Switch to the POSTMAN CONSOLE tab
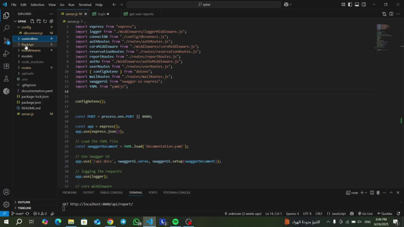The height and width of the screenshot is (227, 404). [x=177, y=193]
